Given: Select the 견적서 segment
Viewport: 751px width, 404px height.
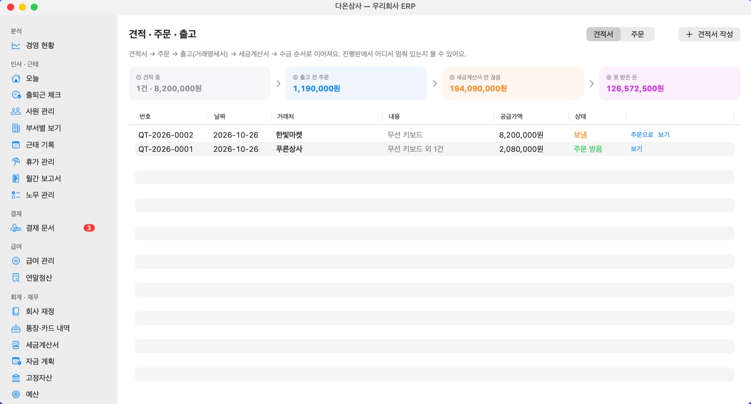Looking at the screenshot, I should point(603,34).
